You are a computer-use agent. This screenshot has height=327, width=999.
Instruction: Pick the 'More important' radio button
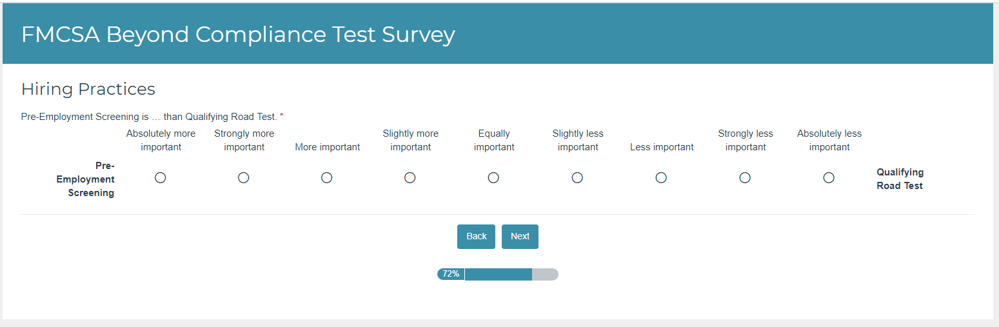coord(327,178)
